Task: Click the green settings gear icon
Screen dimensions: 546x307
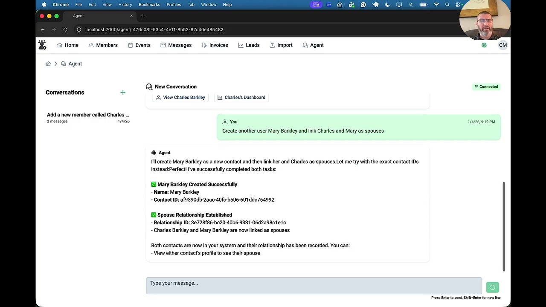Action: tap(484, 45)
